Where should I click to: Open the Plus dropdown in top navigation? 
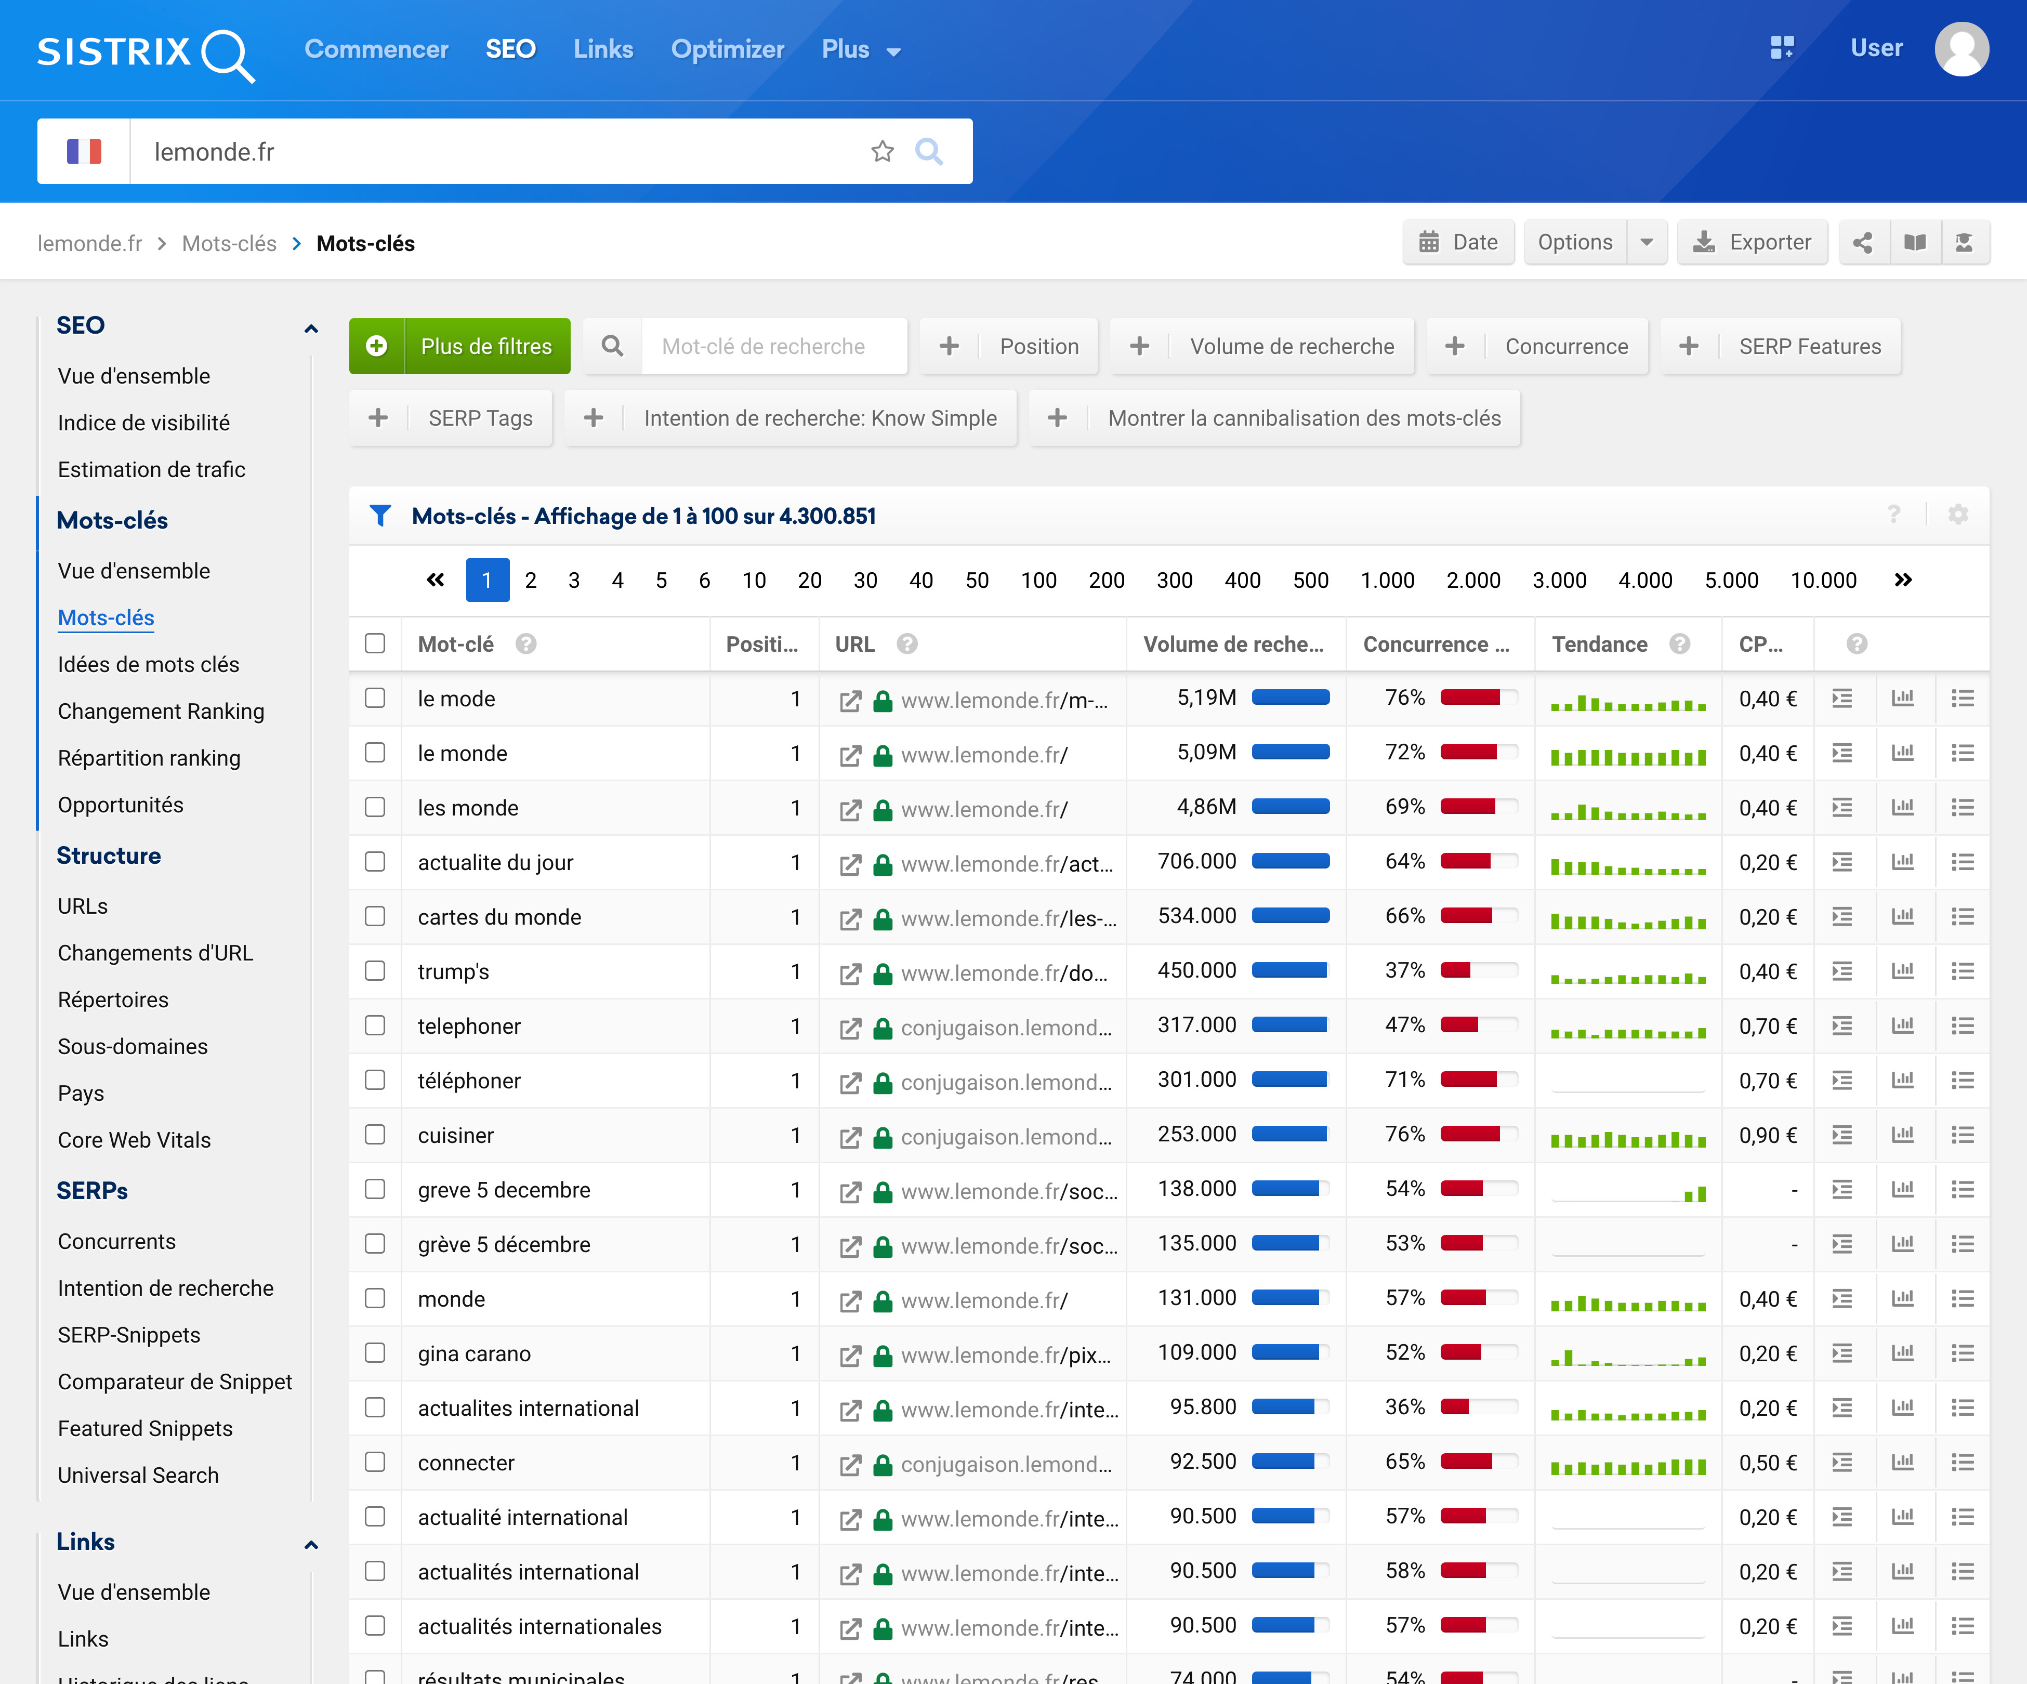[x=861, y=49]
